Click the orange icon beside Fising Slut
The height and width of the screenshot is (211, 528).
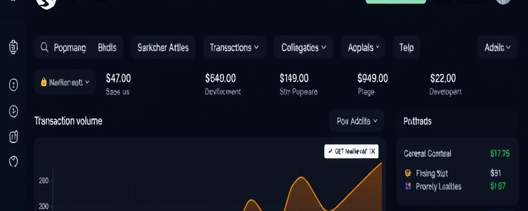(407, 173)
